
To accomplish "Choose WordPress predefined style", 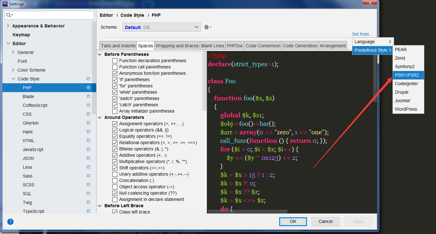I will [408, 109].
